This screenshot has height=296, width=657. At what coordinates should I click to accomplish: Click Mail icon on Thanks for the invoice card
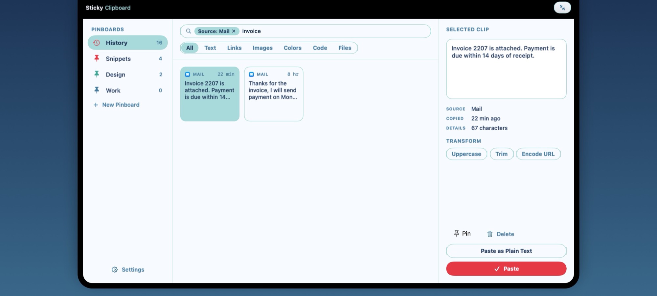click(x=251, y=74)
